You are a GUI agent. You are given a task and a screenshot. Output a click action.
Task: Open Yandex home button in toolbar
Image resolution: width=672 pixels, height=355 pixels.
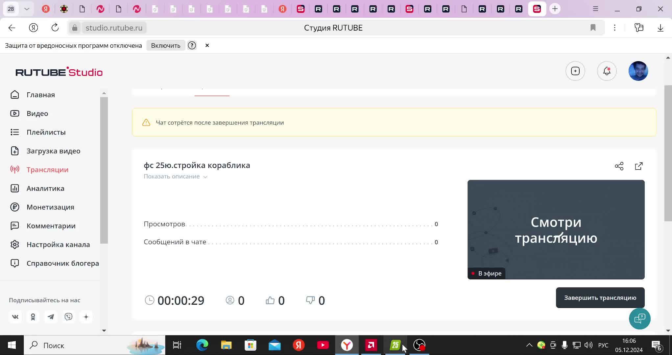coord(34,28)
